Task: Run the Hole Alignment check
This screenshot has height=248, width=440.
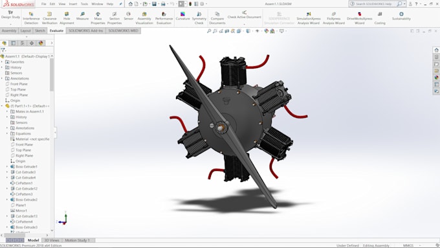Action: (67, 18)
